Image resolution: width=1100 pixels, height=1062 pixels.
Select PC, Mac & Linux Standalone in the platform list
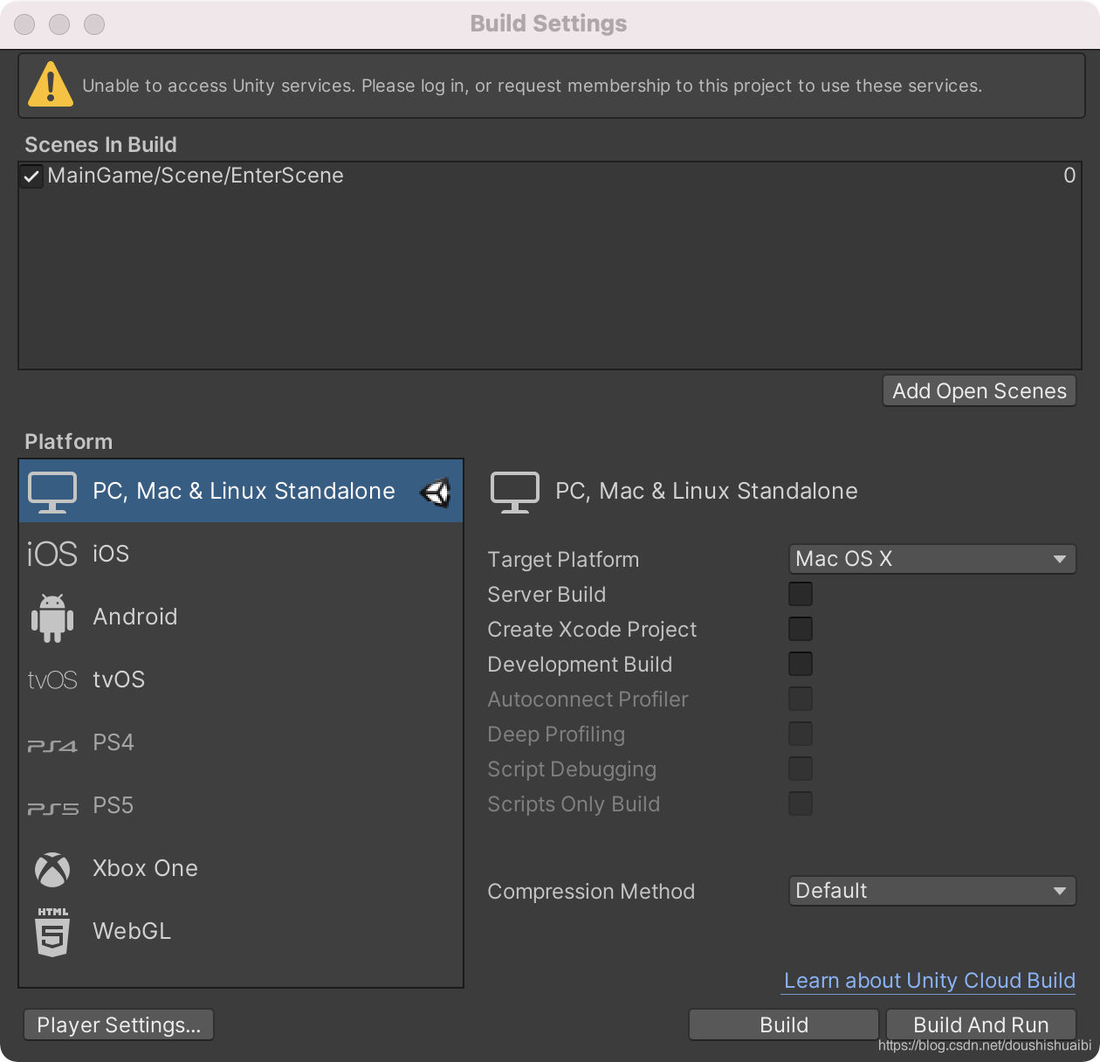[241, 491]
